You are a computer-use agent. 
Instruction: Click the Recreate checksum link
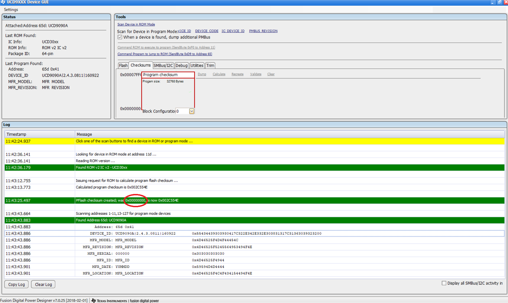(x=237, y=74)
